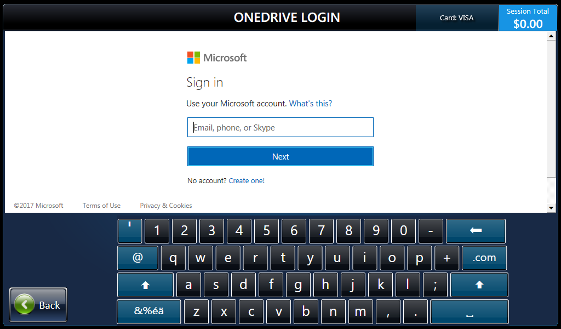Tap the b key

(306, 312)
